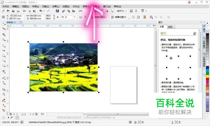Click the 描摹位图(T) button
Screen dimensions: 210x126
(x=119, y=17)
